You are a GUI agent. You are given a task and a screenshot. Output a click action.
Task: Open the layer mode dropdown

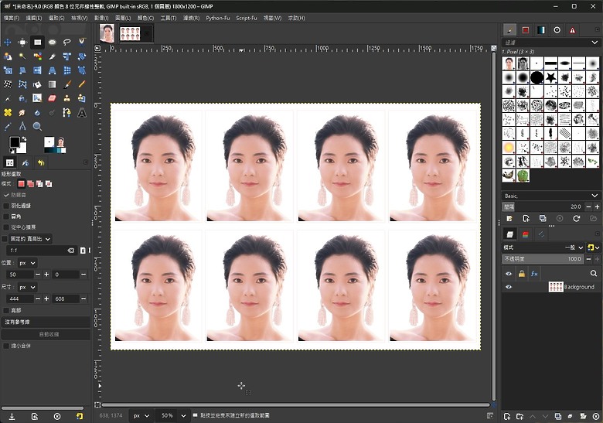point(543,247)
